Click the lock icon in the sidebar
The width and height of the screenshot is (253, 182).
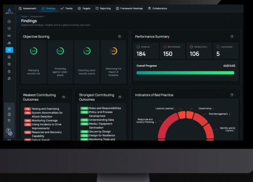tap(9, 71)
